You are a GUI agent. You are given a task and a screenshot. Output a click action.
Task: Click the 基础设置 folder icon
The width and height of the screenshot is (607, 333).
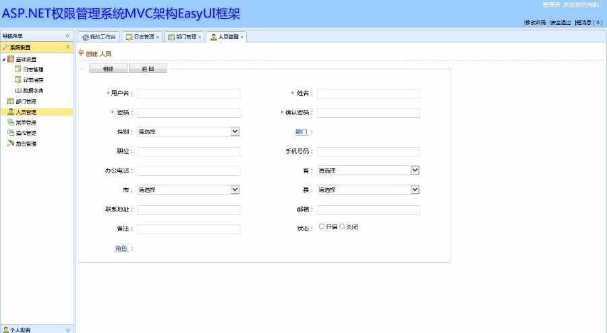coord(11,59)
